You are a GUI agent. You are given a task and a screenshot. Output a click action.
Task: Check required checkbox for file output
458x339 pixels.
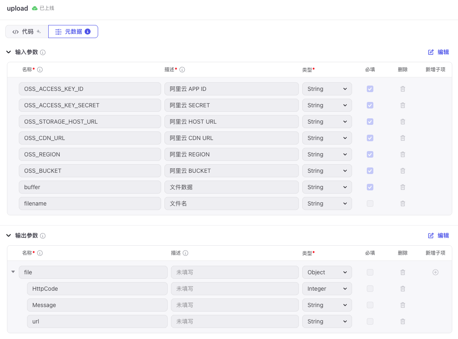[x=370, y=272]
